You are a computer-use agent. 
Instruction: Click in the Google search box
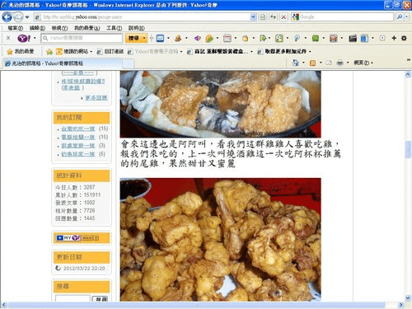[x=346, y=17]
